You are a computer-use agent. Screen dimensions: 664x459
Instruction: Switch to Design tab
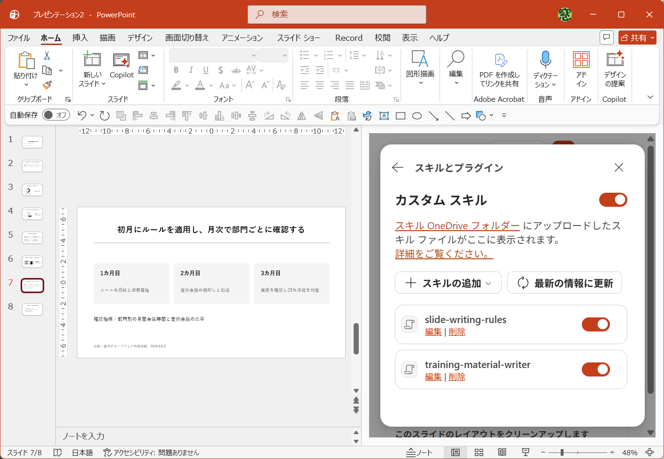click(140, 38)
